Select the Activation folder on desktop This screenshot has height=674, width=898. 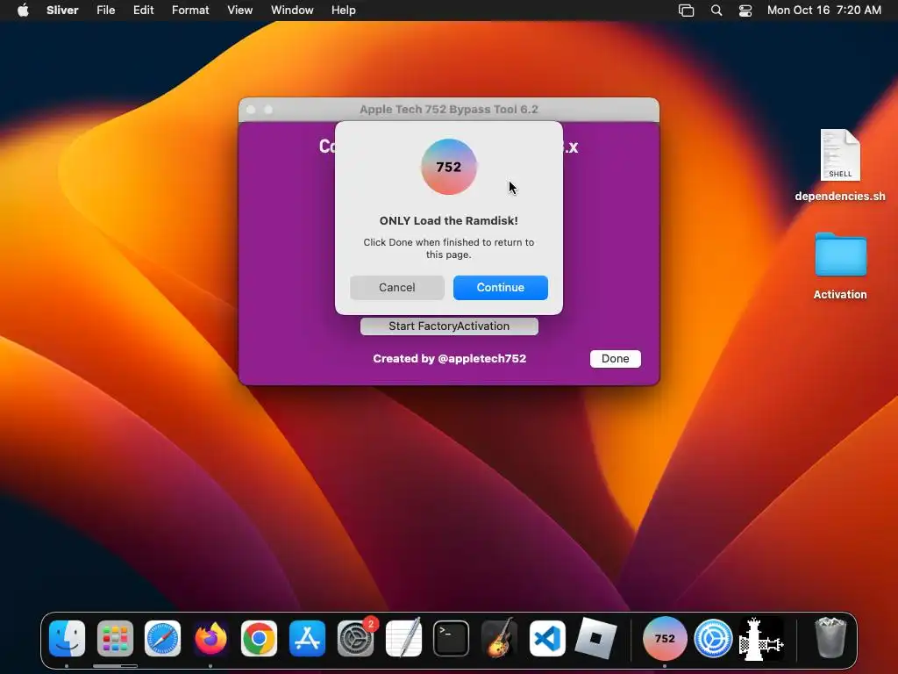pos(840,266)
